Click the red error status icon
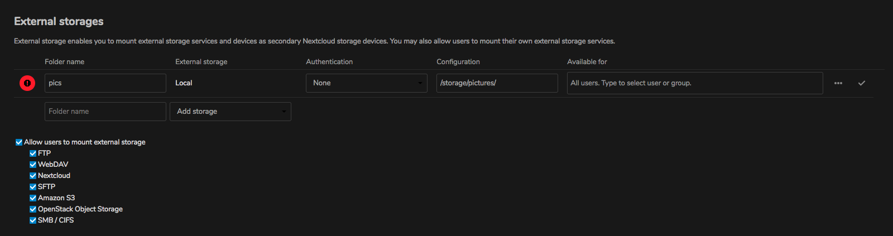 [27, 83]
